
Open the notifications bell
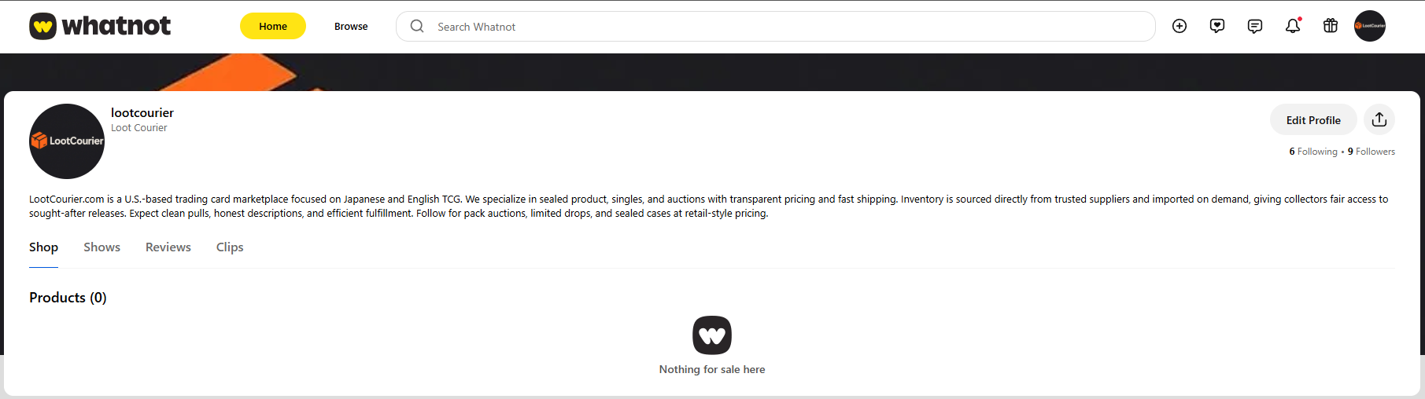coord(1293,26)
